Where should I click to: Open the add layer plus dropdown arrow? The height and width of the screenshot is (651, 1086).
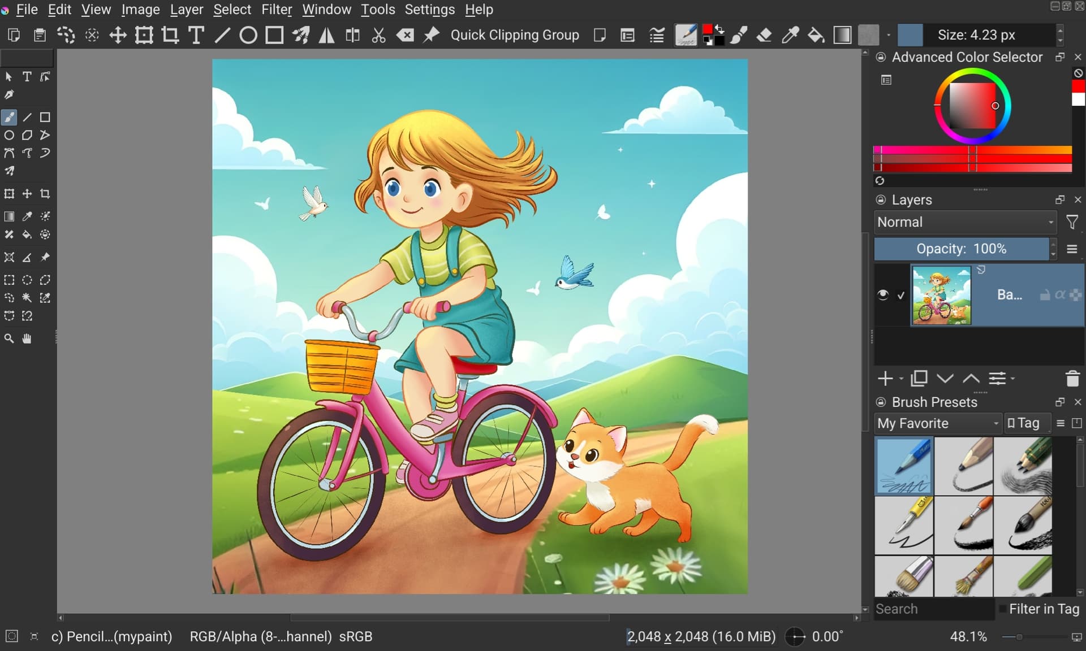click(901, 379)
